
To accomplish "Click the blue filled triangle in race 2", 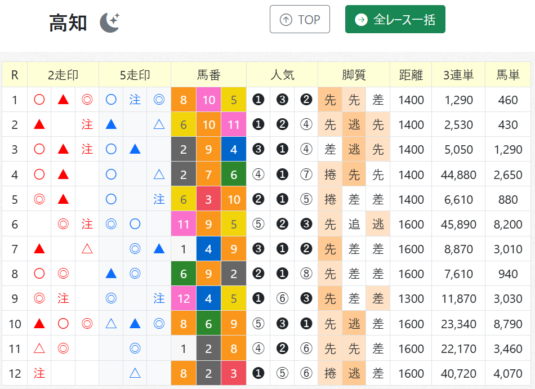I will tap(112, 124).
